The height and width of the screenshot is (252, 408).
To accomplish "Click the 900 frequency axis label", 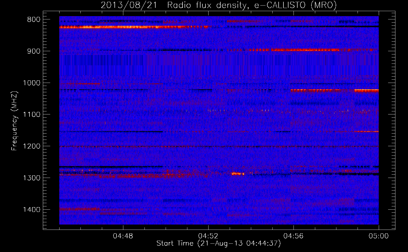I will click(34, 51).
